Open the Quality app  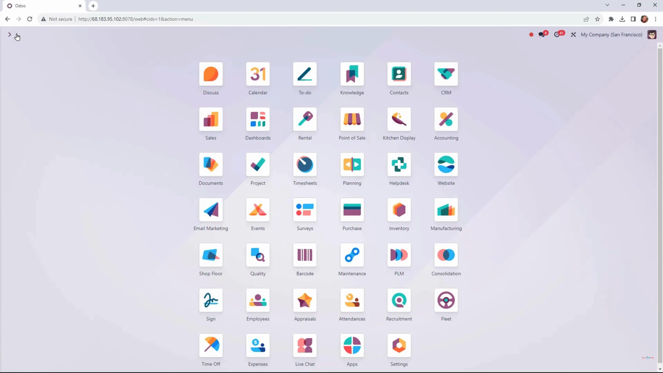point(258,255)
